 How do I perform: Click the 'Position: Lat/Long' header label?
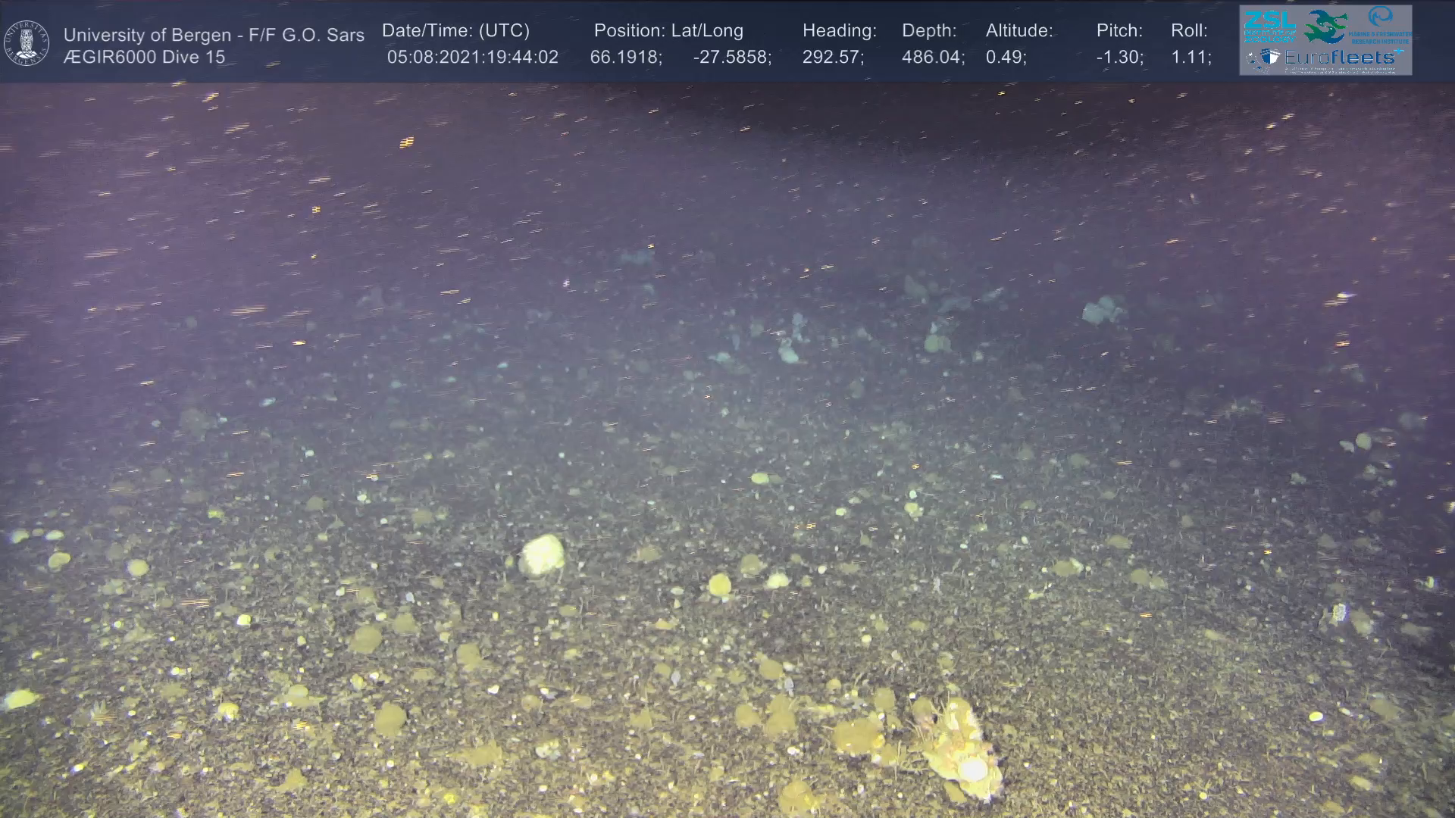pyautogui.click(x=668, y=31)
